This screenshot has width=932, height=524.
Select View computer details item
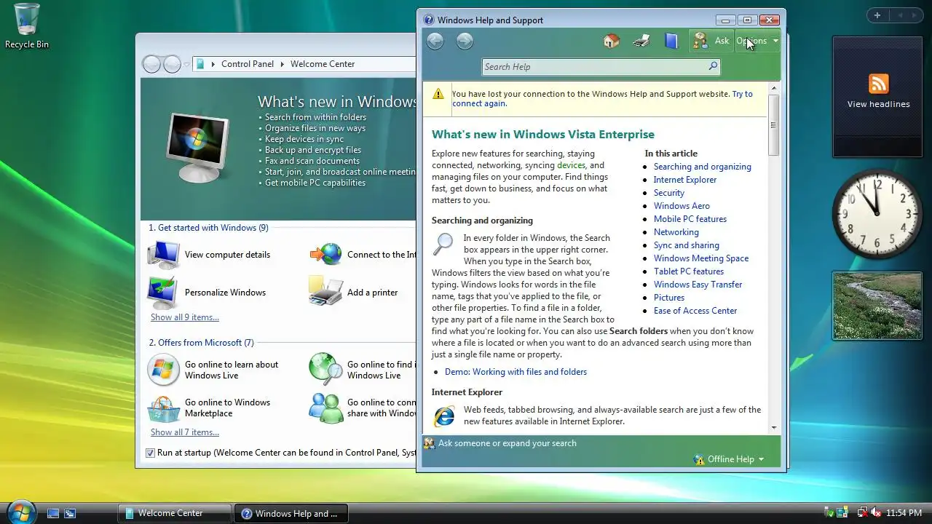click(209, 255)
